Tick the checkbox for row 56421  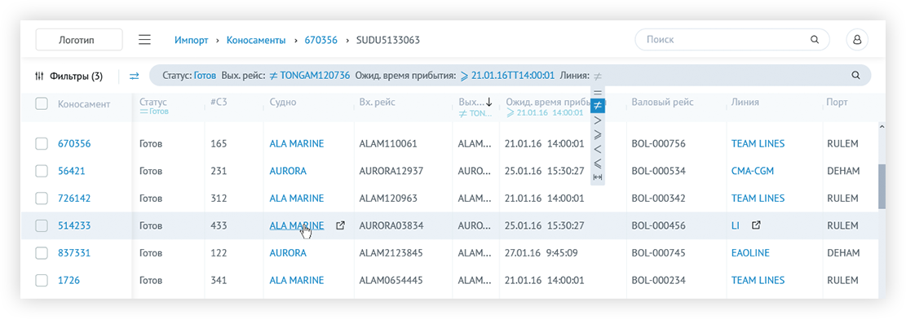point(42,172)
